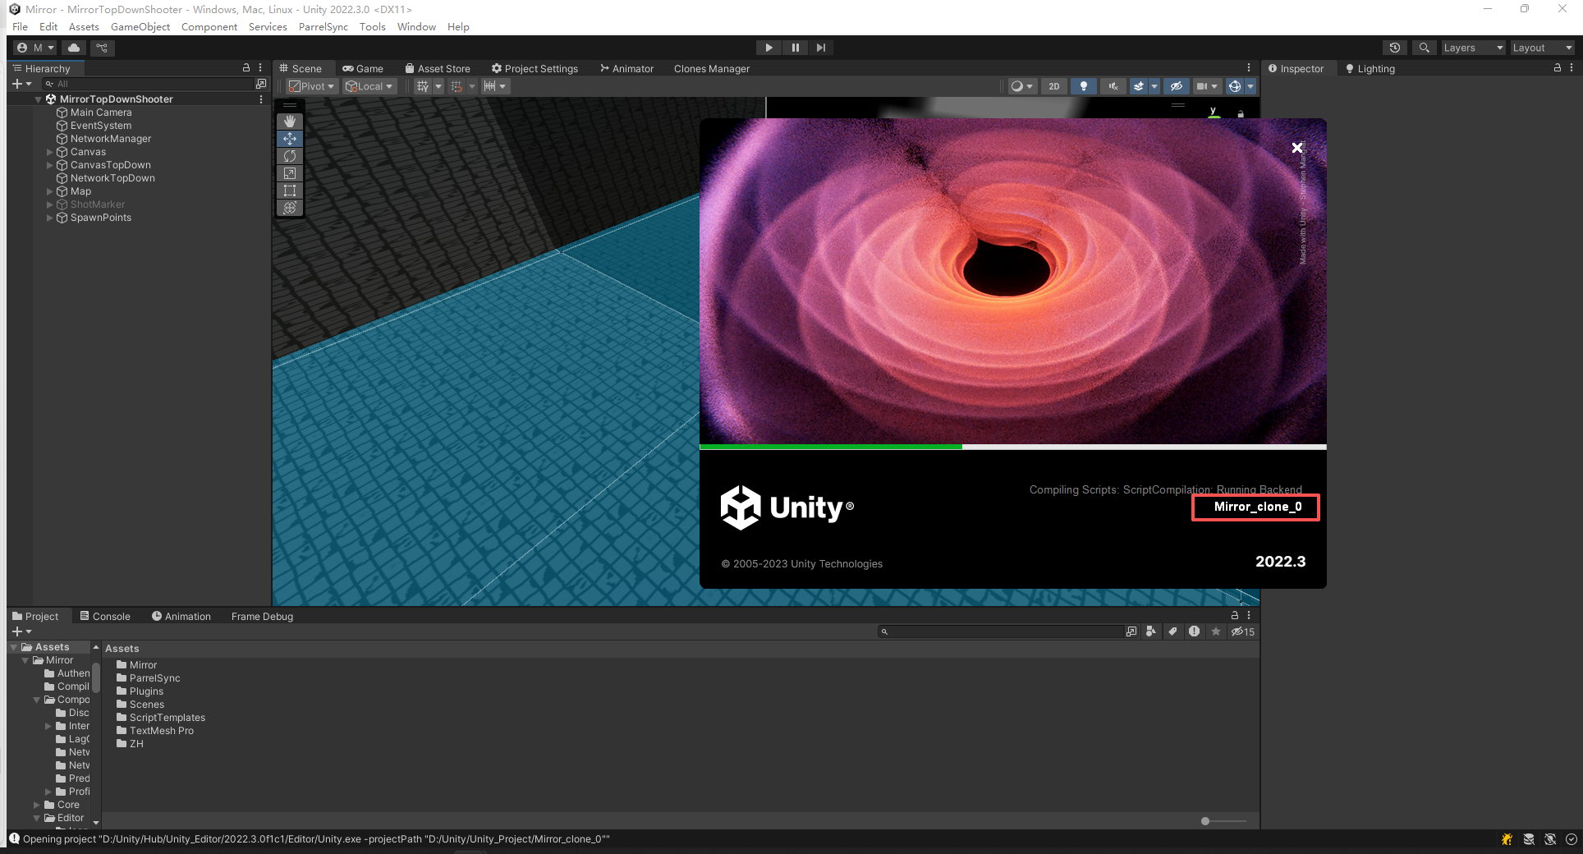Search by import log type icon
Screen dimensions: 1583x854
point(1194,631)
